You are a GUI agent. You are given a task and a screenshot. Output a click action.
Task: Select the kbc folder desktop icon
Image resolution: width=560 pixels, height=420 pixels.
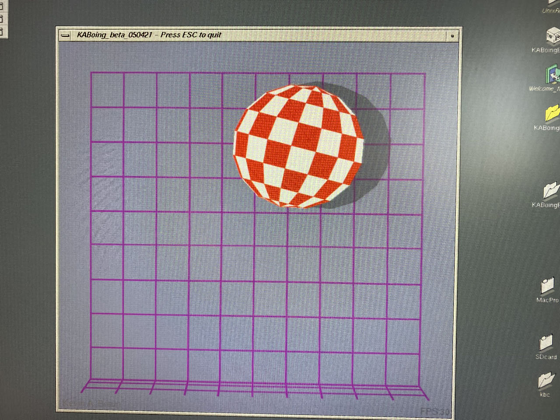click(x=546, y=380)
